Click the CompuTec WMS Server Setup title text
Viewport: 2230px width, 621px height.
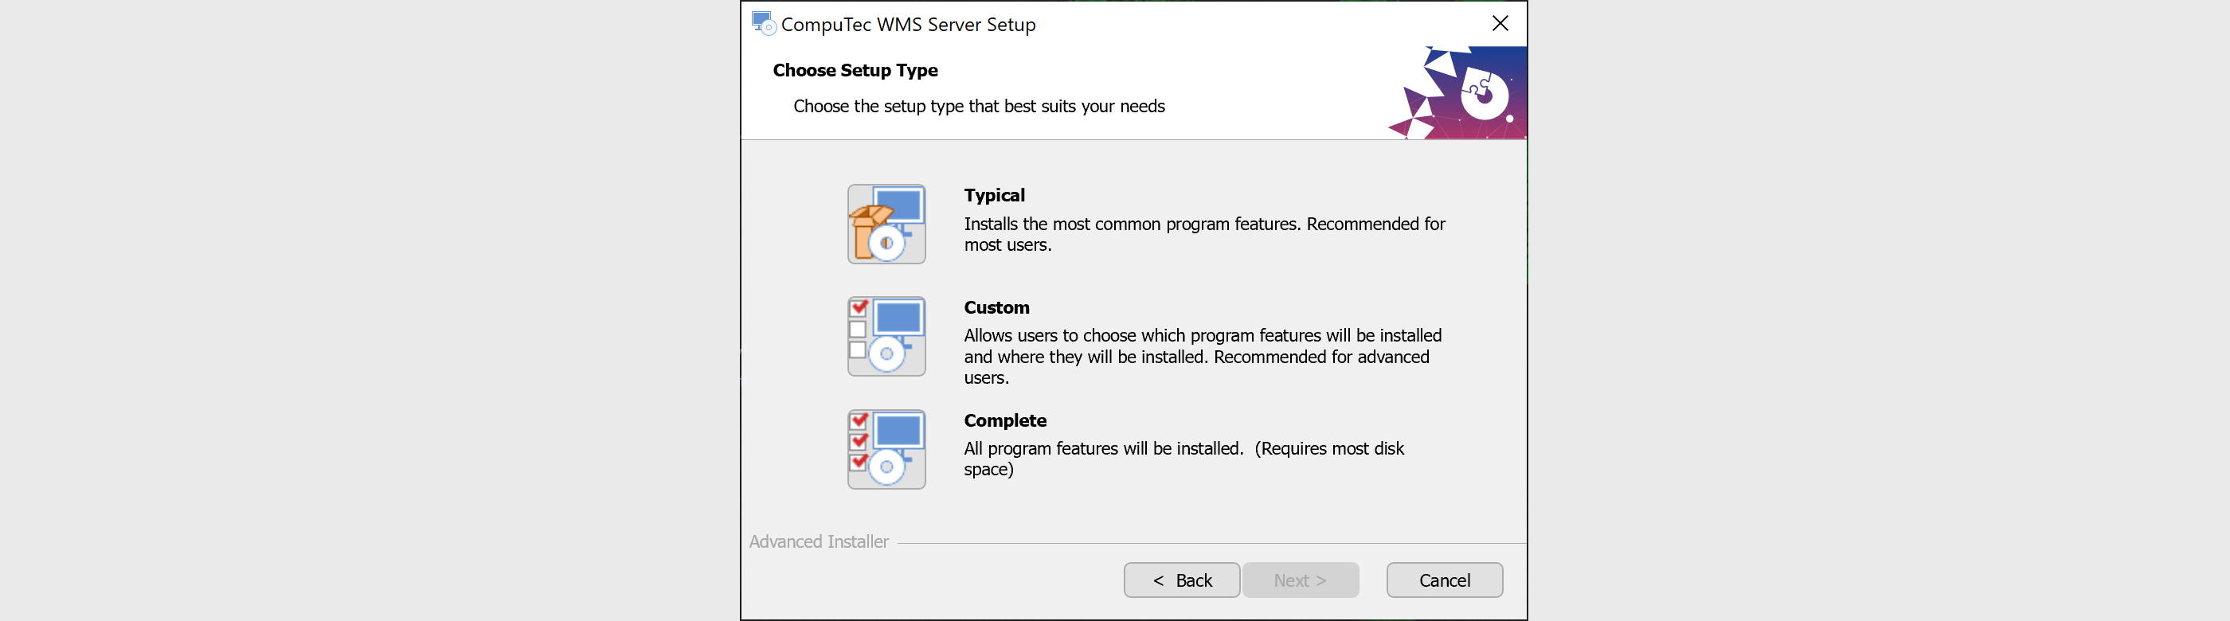908,24
